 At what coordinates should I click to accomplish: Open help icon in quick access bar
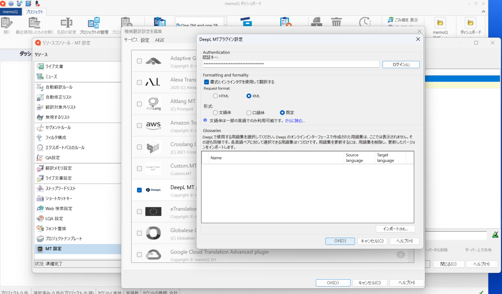[x=11, y=3]
